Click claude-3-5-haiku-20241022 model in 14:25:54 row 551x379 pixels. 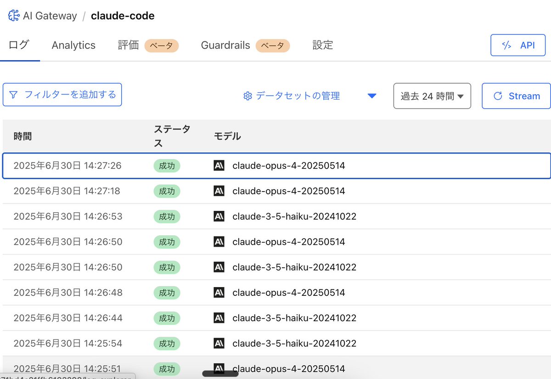pos(294,343)
